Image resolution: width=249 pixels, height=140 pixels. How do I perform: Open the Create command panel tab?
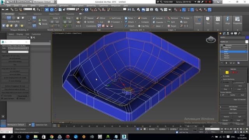(x=221, y=33)
